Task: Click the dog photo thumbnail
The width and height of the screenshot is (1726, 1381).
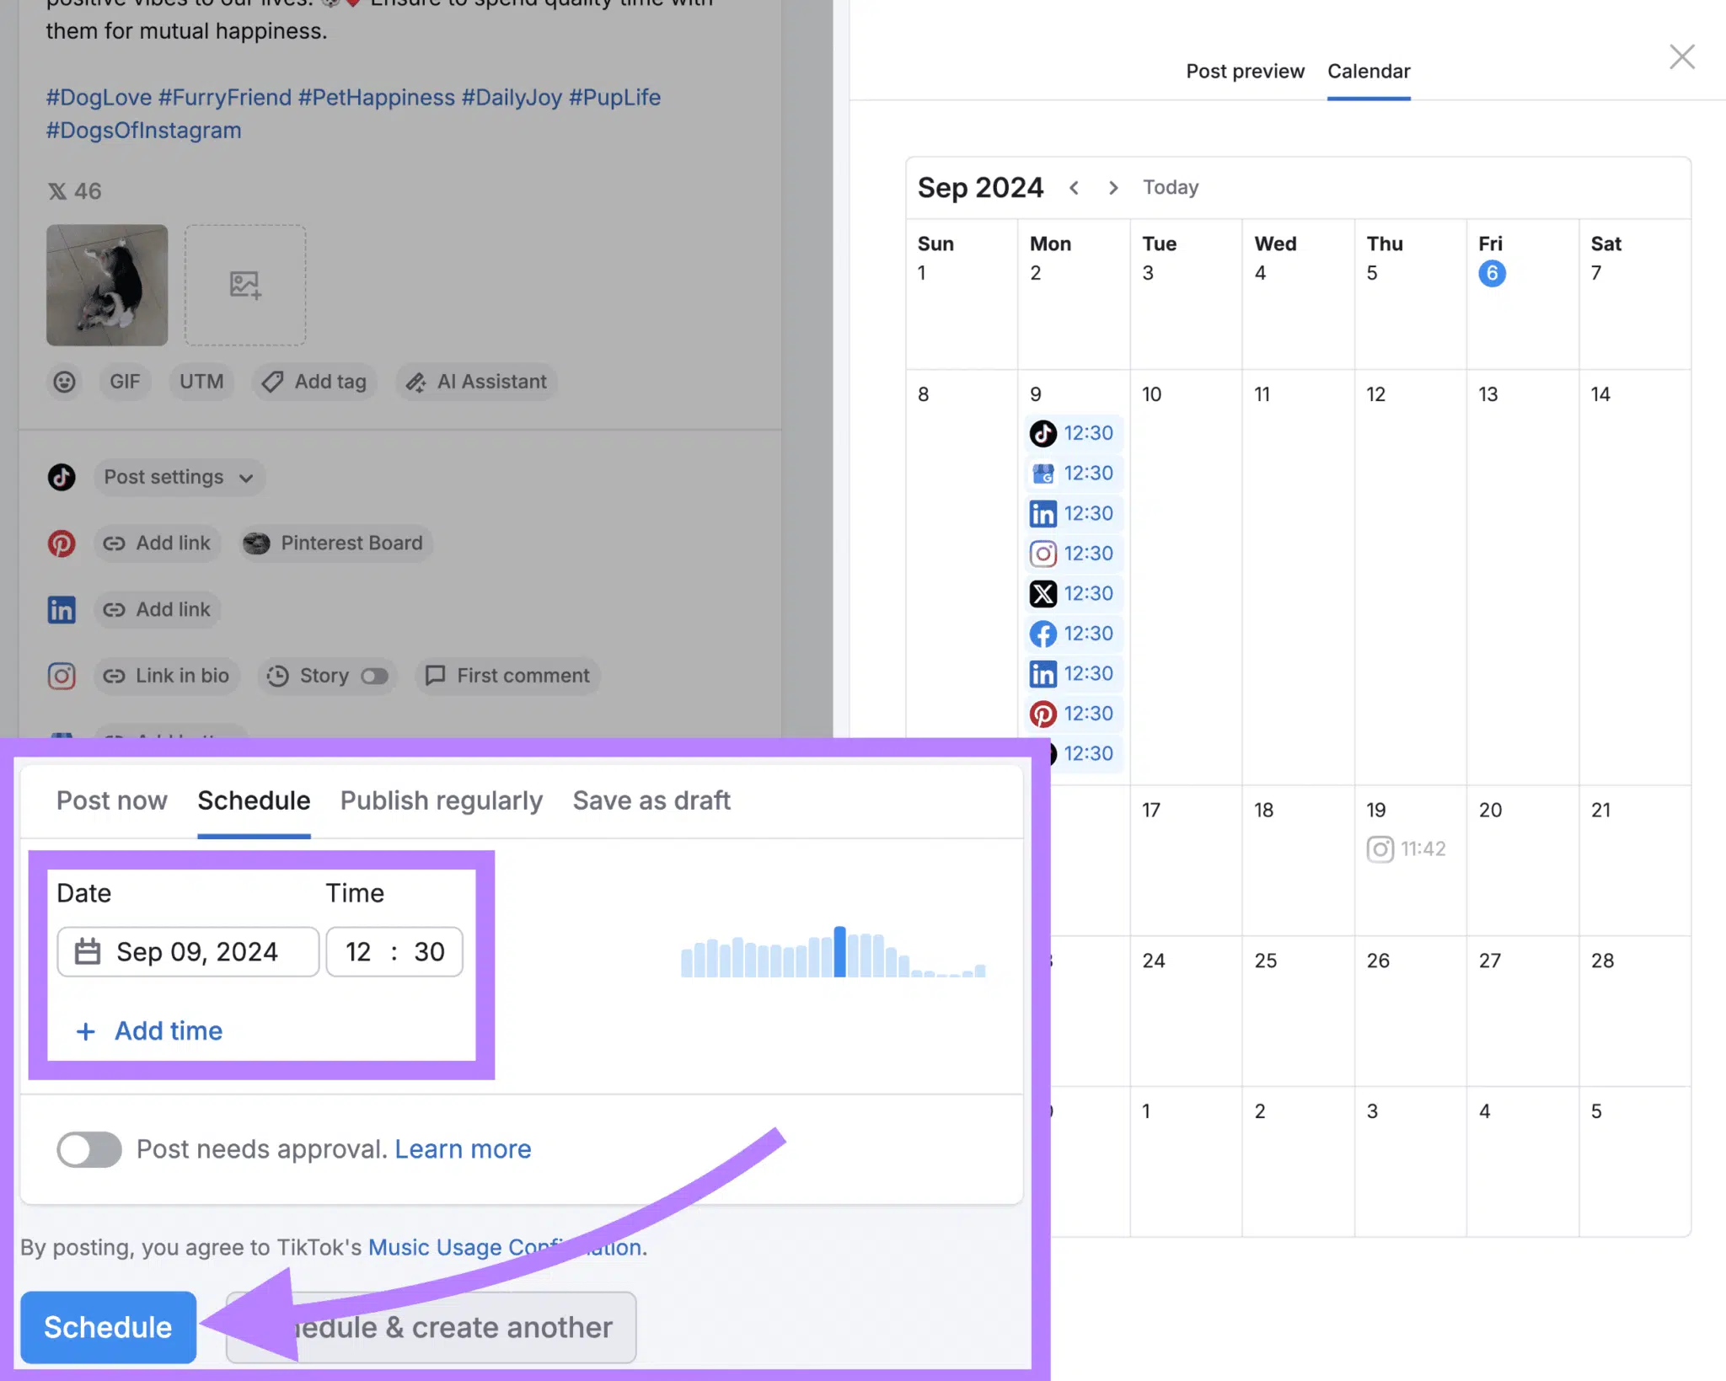Action: point(107,285)
